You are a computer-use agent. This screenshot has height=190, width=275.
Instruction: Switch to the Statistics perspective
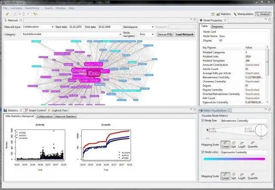224,14
